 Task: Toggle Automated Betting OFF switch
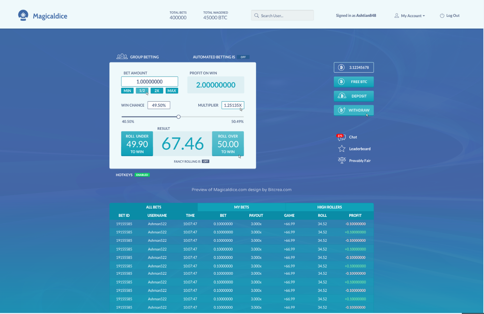243,57
